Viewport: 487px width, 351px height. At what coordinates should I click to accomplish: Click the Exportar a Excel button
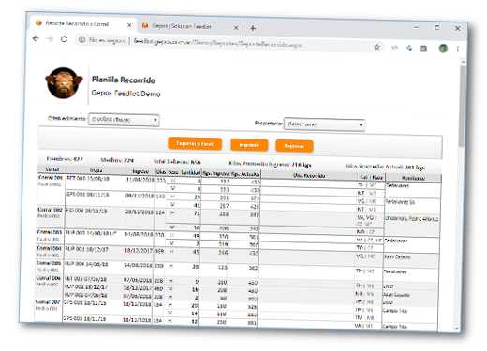pyautogui.click(x=195, y=143)
